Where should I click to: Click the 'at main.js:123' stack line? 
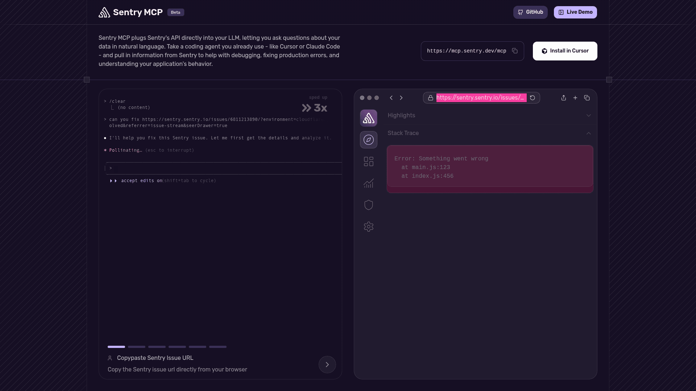[426, 167]
